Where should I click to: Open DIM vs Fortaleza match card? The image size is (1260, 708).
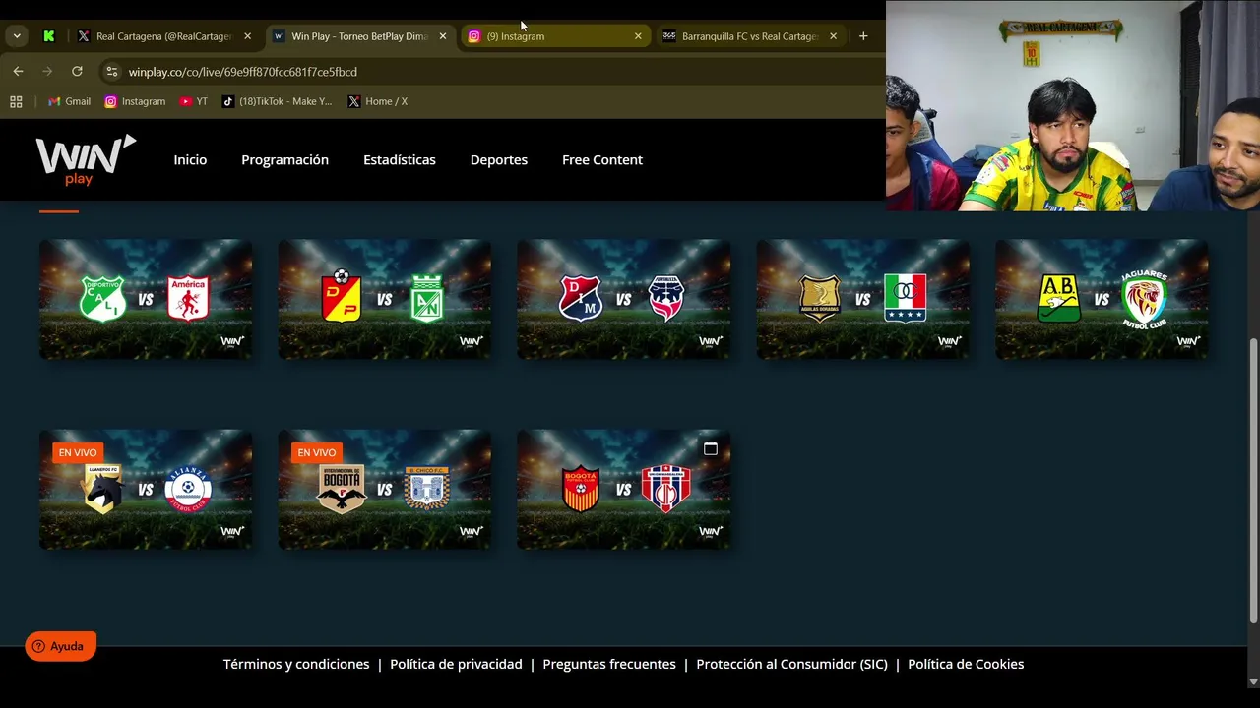624,299
